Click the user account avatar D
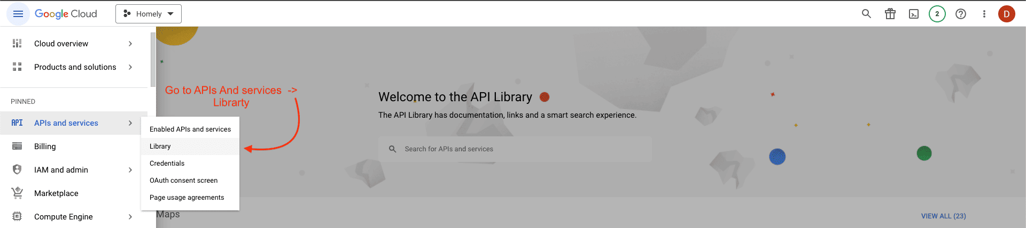 point(1006,14)
